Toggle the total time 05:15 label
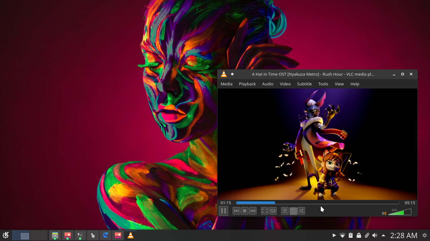This screenshot has height=241, width=430. (410, 203)
